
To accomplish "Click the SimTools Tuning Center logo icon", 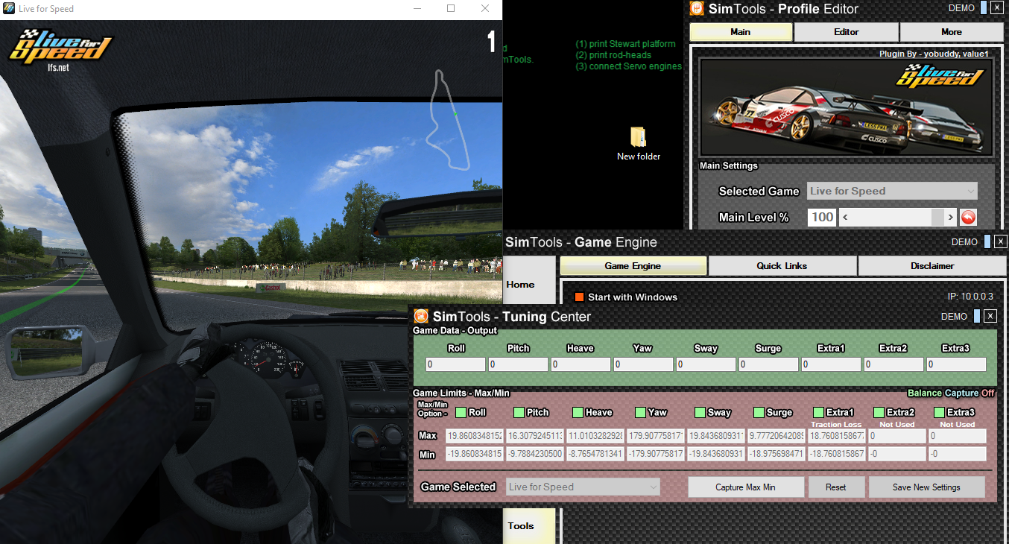I will coord(422,317).
